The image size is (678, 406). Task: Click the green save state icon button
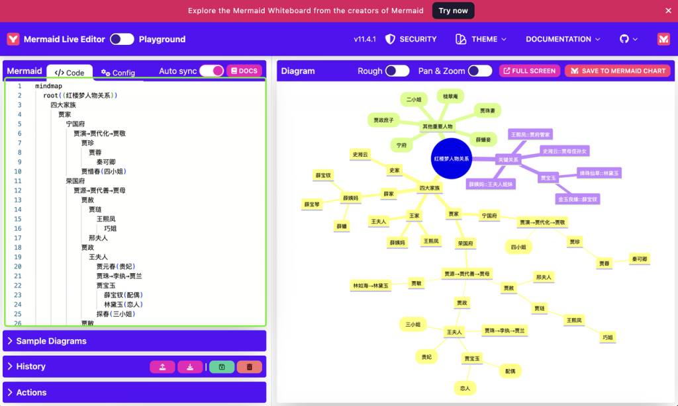click(x=222, y=367)
